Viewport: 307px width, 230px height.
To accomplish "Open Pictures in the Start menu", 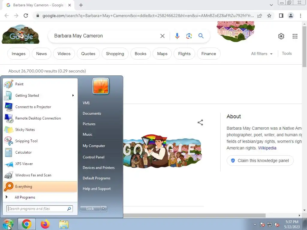I will click(x=89, y=124).
